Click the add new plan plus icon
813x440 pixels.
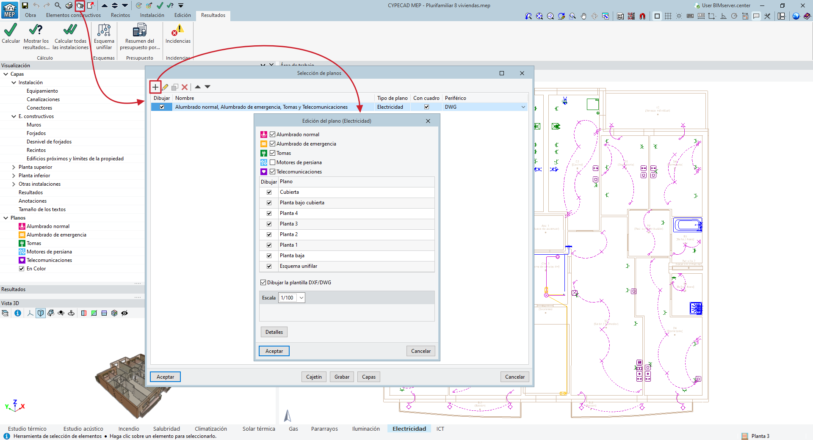point(155,87)
